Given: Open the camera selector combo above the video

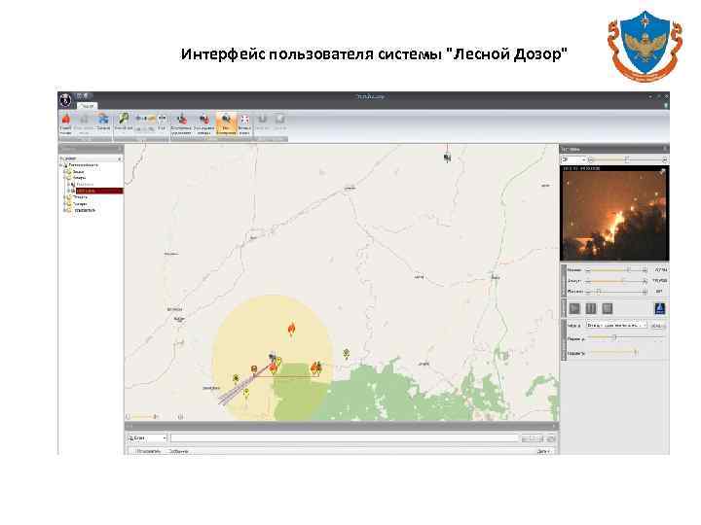Looking at the screenshot, I should (x=573, y=159).
